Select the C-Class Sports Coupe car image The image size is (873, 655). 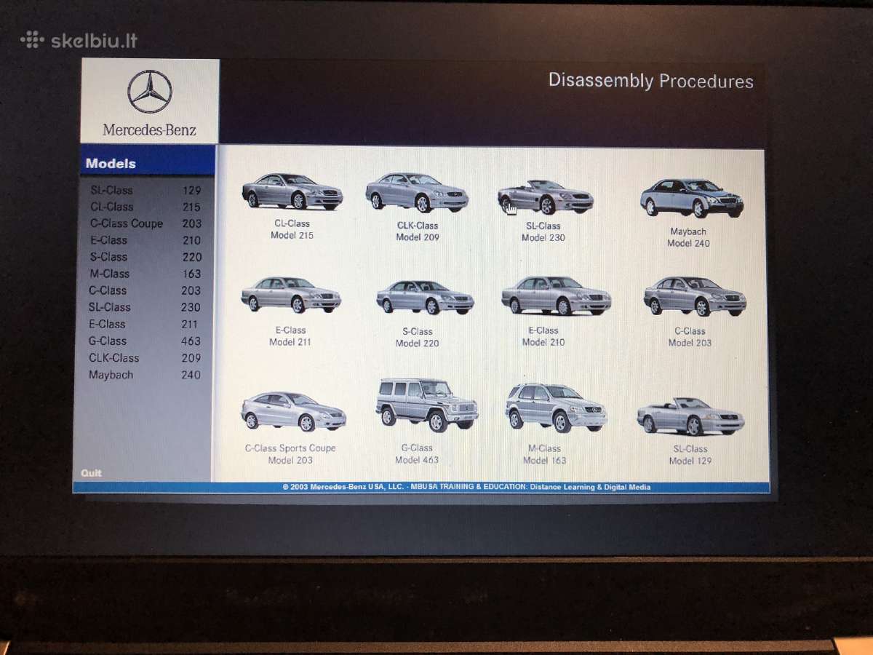click(293, 411)
